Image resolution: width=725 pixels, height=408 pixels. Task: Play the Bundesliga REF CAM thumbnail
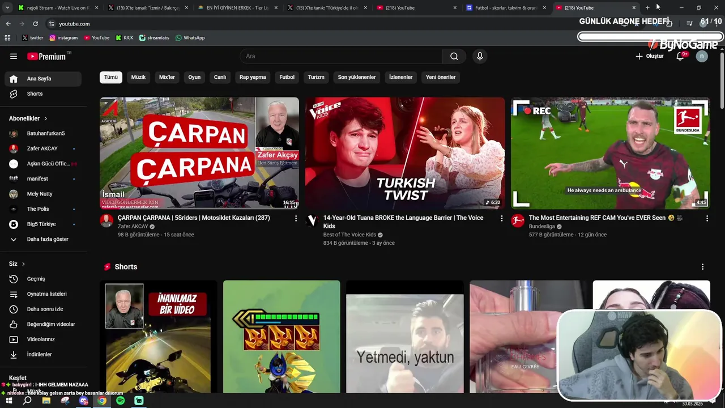[611, 153]
